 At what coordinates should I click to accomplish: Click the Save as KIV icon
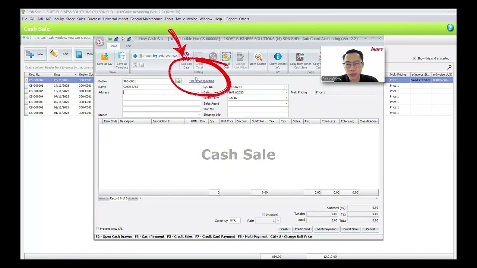click(x=105, y=57)
